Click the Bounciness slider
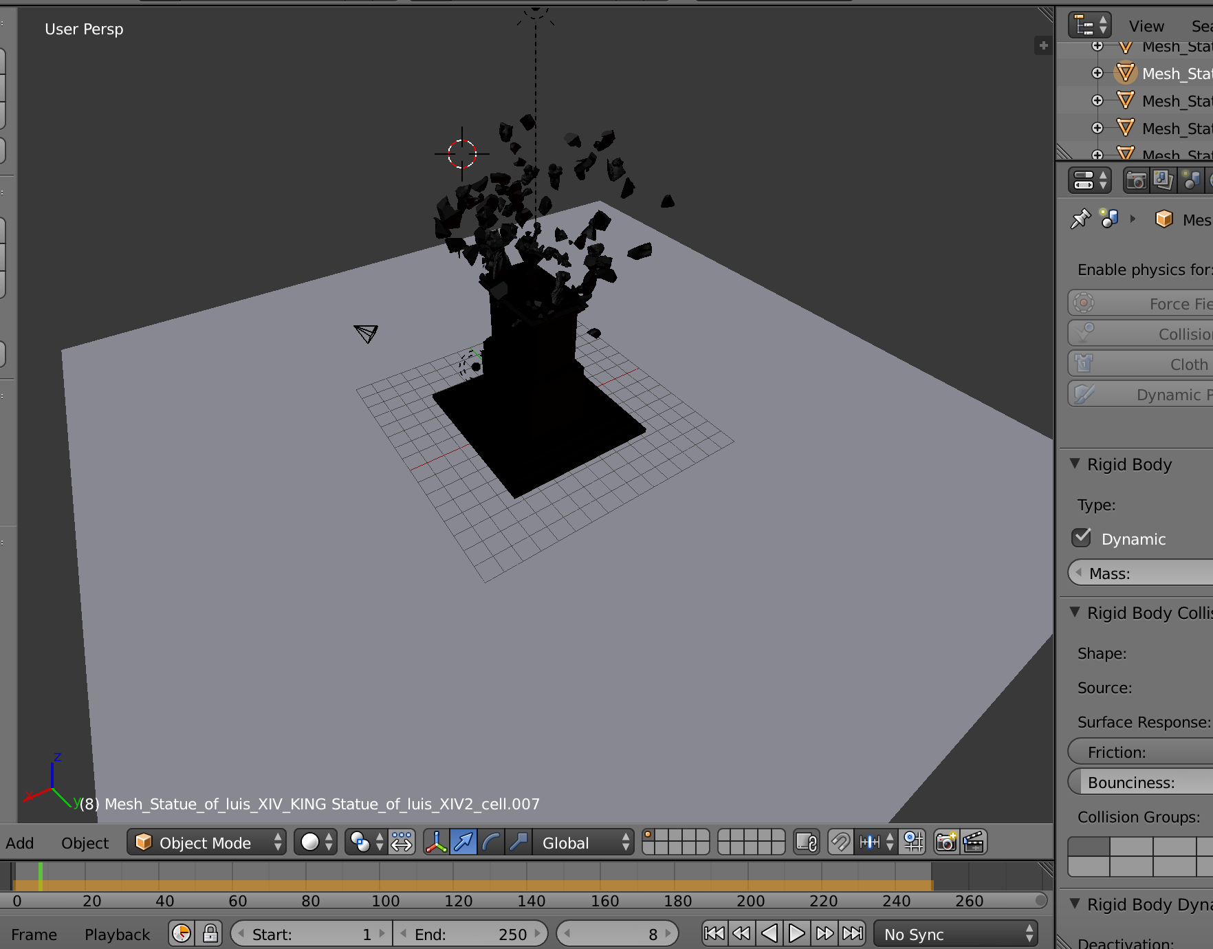1213x949 pixels. [x=1141, y=782]
